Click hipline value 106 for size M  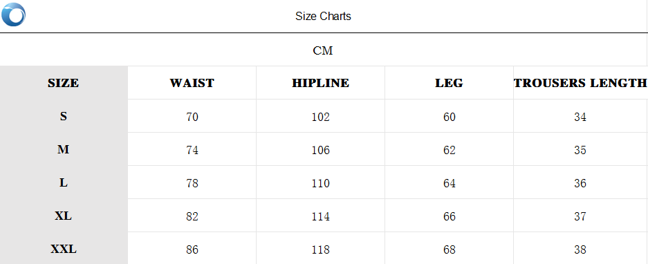coord(321,150)
